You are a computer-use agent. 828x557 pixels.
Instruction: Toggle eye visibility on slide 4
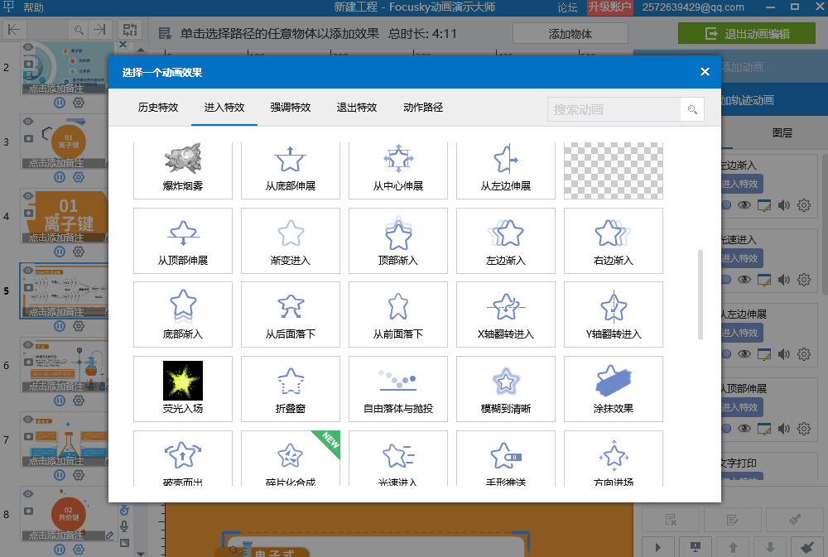pyautogui.click(x=28, y=196)
